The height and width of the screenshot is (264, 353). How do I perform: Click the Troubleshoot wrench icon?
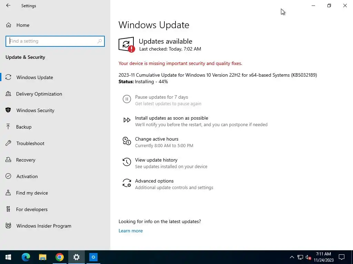[8, 143]
